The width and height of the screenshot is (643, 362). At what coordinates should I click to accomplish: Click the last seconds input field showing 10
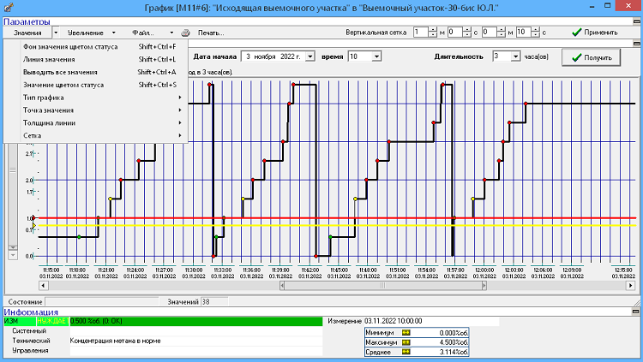(x=523, y=33)
